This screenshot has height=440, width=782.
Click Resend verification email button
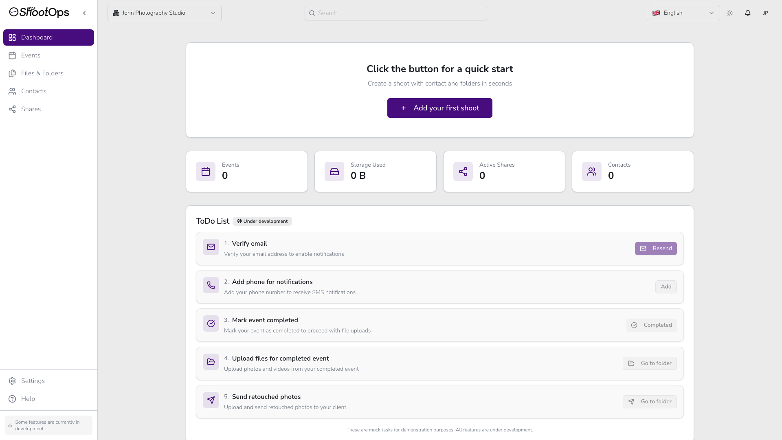(x=655, y=249)
